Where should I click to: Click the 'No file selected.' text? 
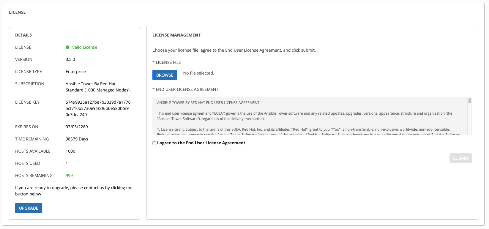tap(198, 73)
